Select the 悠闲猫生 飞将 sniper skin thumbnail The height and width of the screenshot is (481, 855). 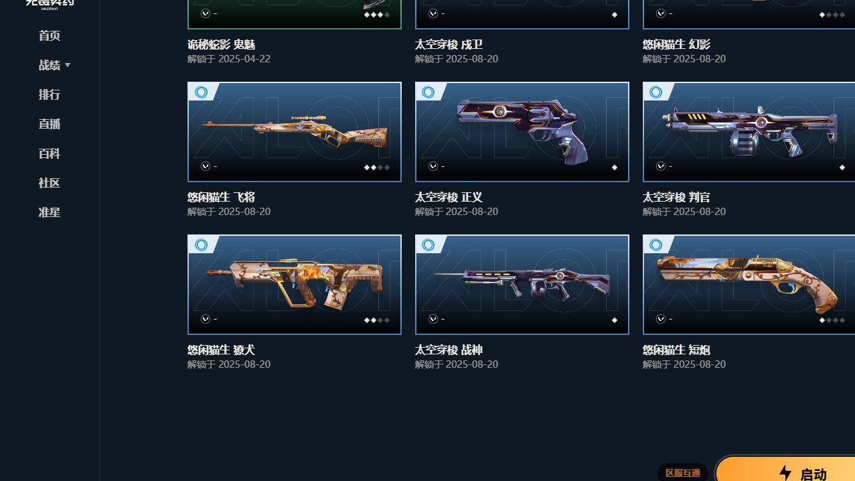pos(295,132)
